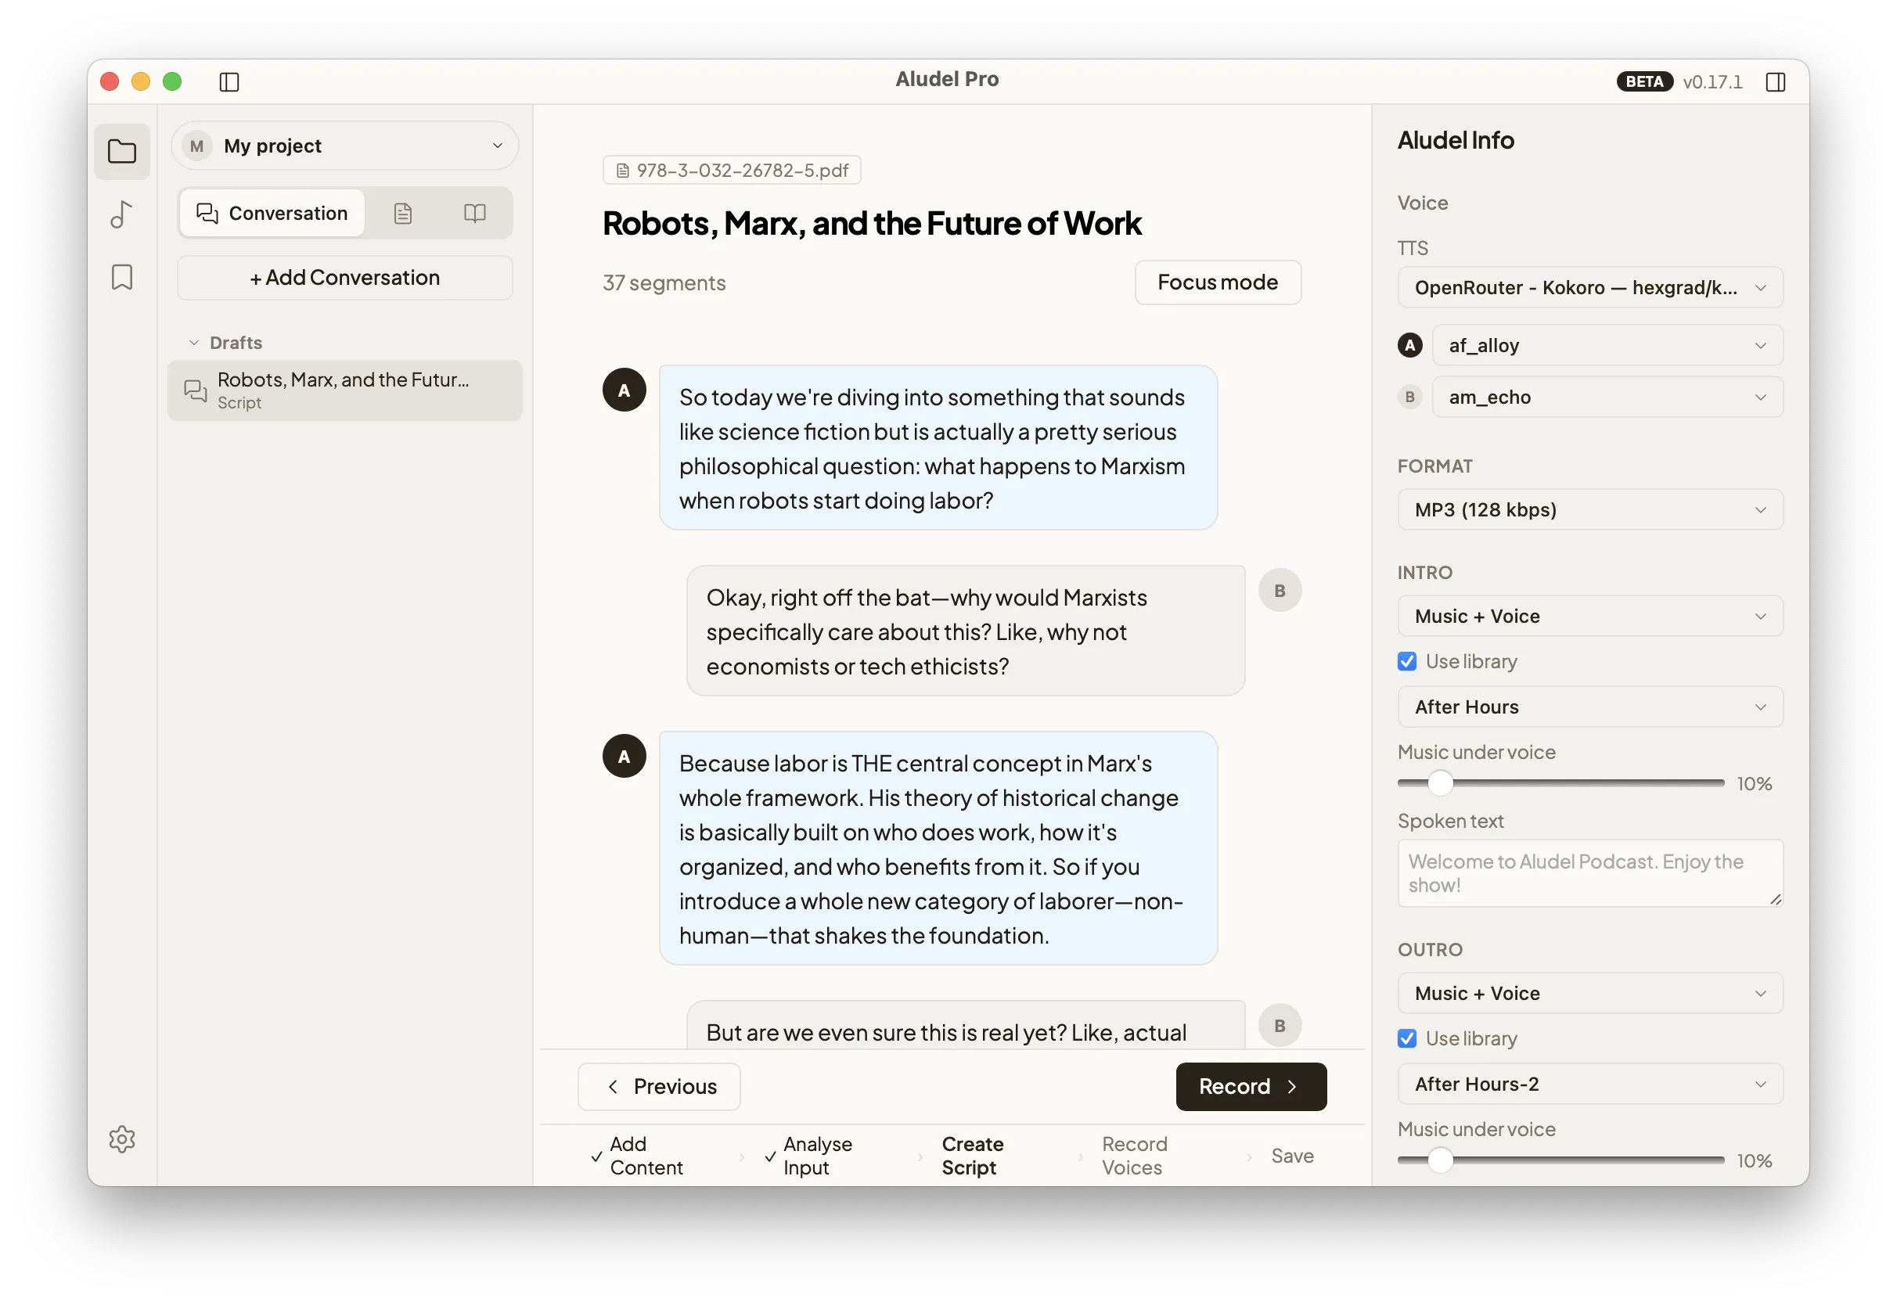Collapse the Drafts section

(x=225, y=343)
